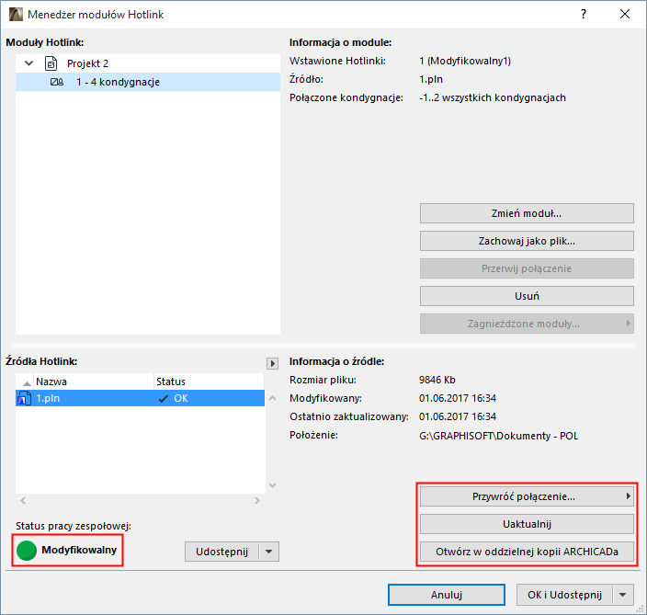The image size is (647, 615).
Task: Click 'OK i Udostępnij' button
Action: 564,595
